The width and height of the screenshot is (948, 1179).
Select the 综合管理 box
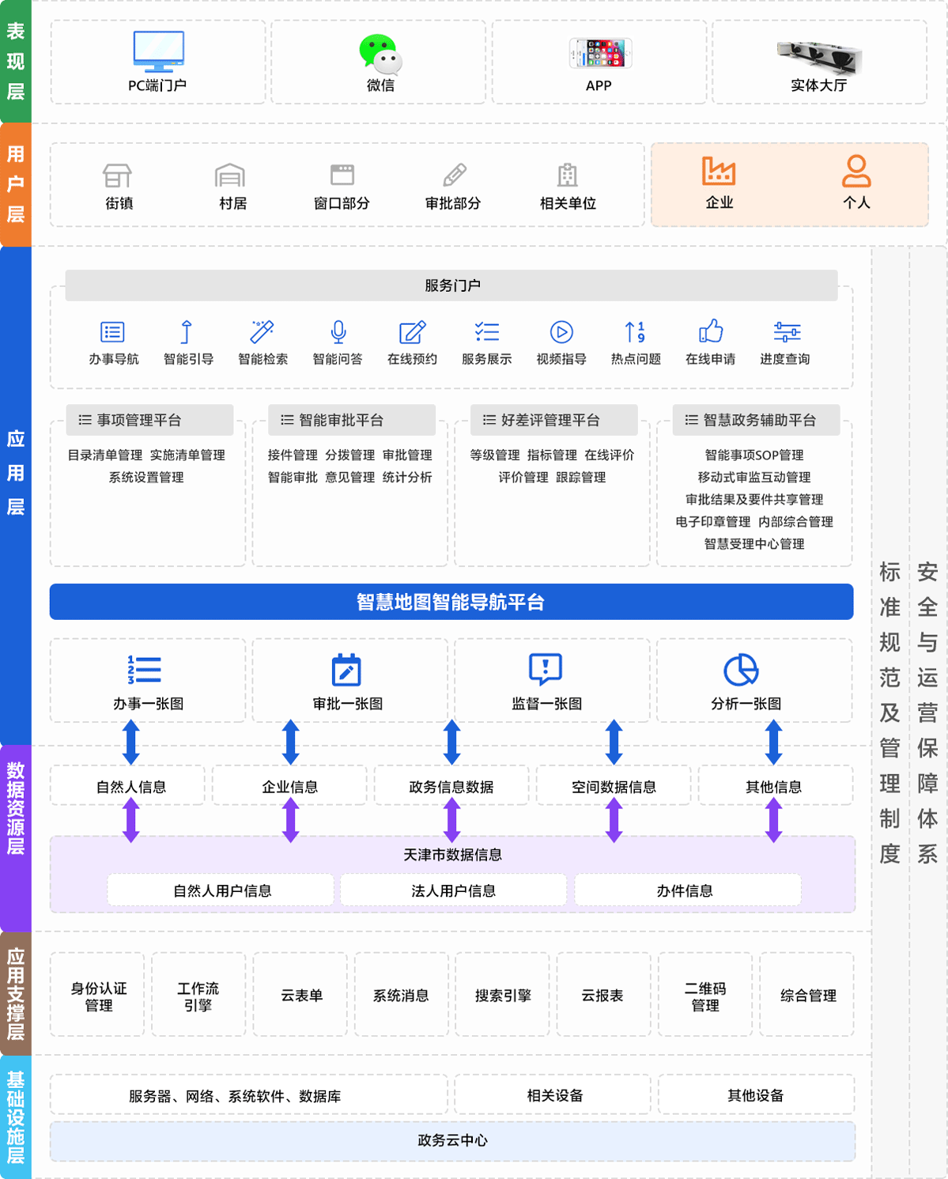coord(807,995)
